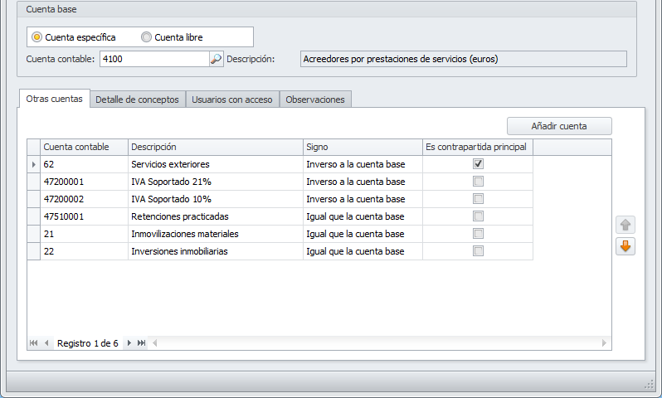Check contrapartida principal for IVA Soportado 21%

pyautogui.click(x=478, y=182)
